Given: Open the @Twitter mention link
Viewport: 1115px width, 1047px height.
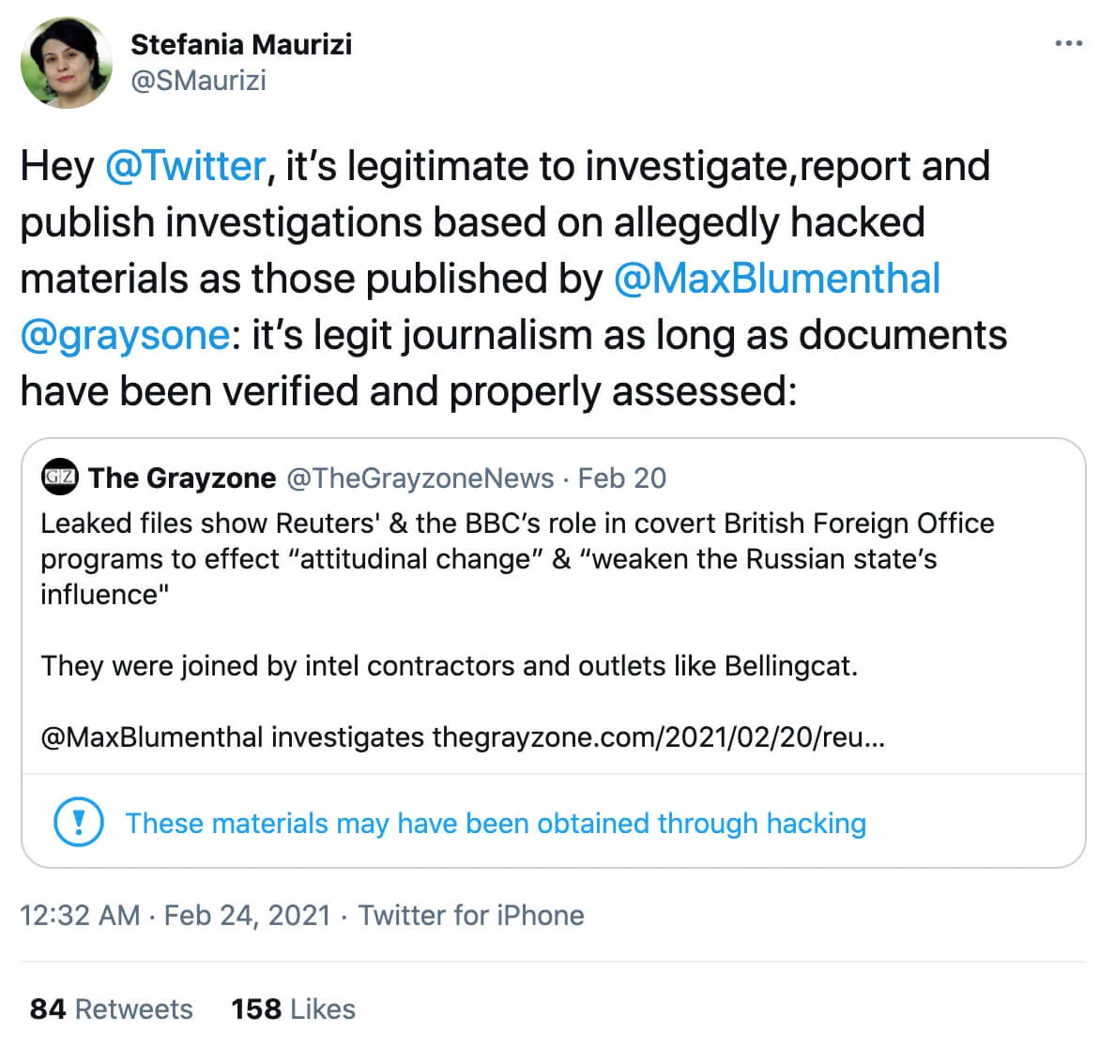Looking at the screenshot, I should (185, 166).
